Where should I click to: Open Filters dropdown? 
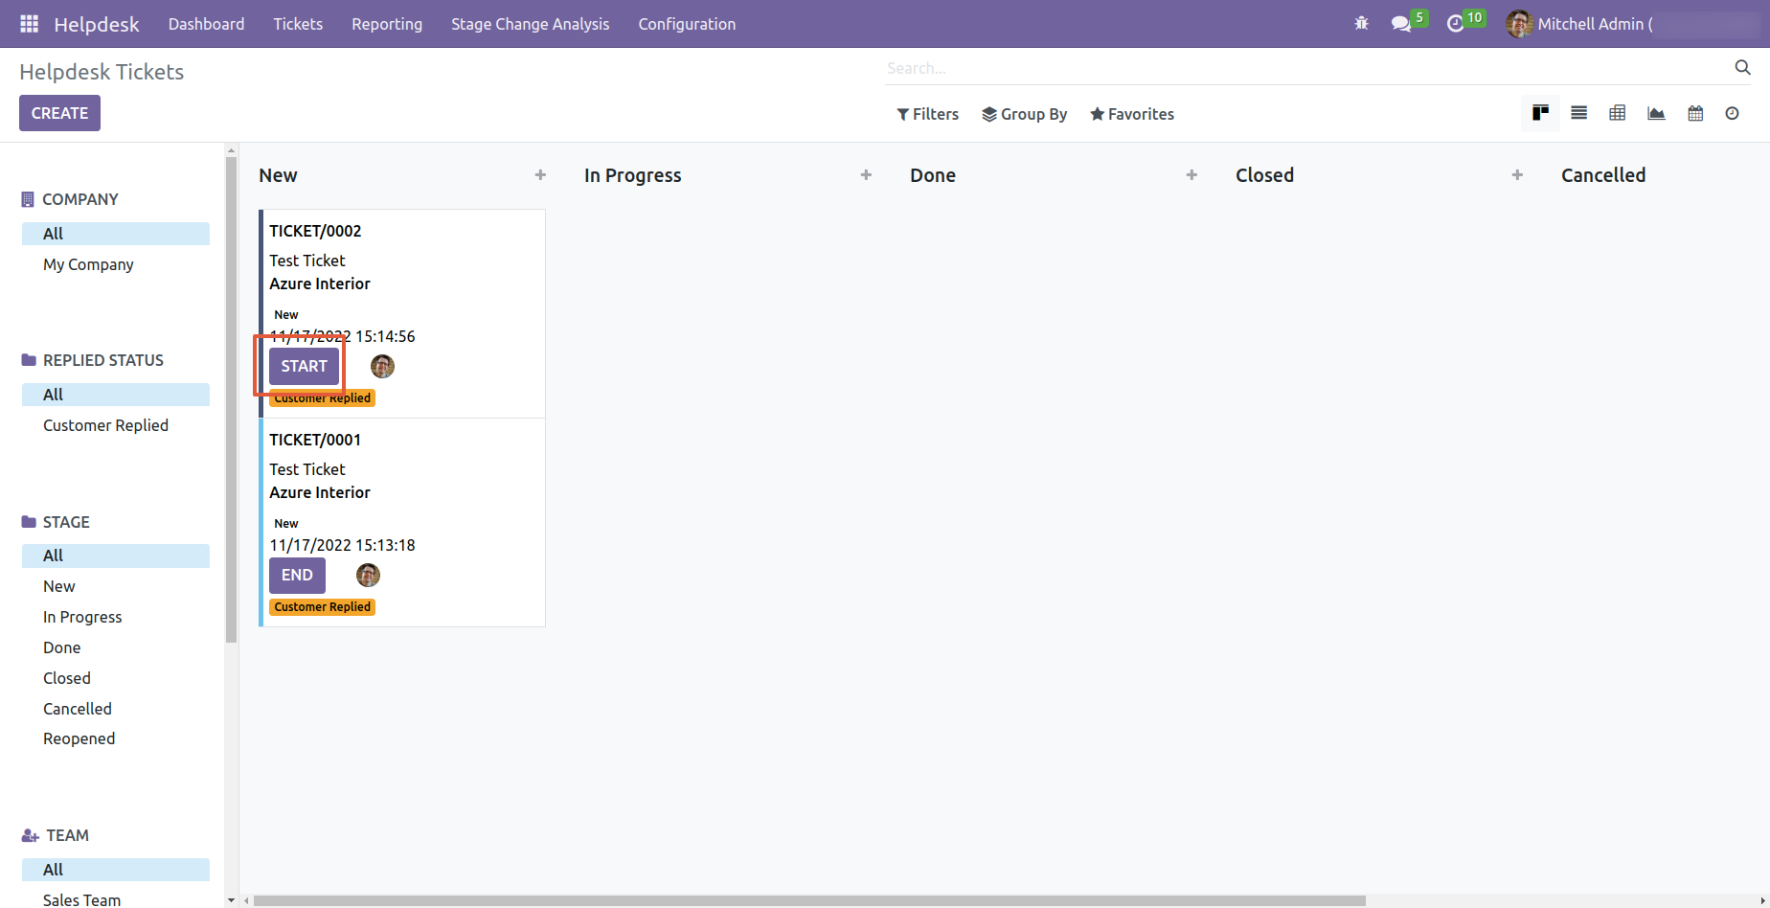pos(927,114)
